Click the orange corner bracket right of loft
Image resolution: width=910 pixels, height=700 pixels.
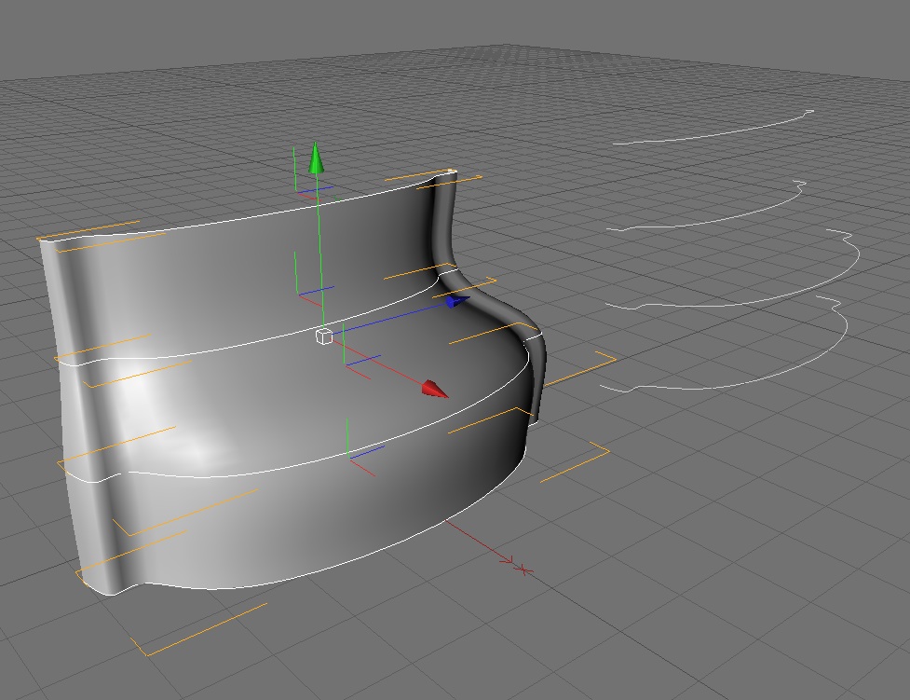tap(580, 368)
